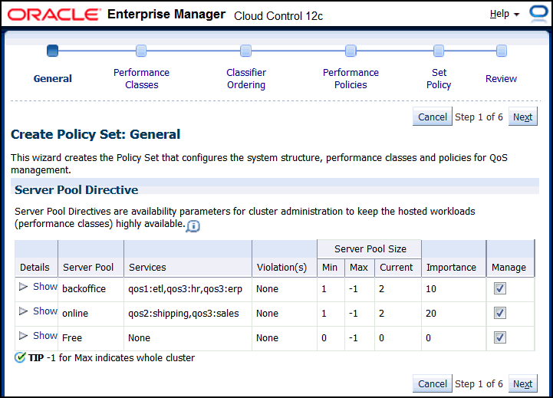Select the backoffice server pool name
The image size is (553, 398).
84,288
